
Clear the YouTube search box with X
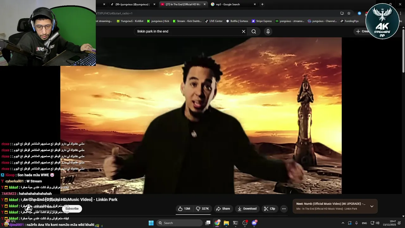pos(244,31)
